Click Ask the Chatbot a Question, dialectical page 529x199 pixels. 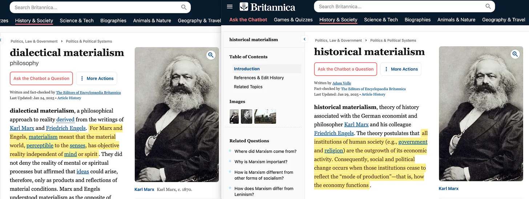[x=41, y=79]
